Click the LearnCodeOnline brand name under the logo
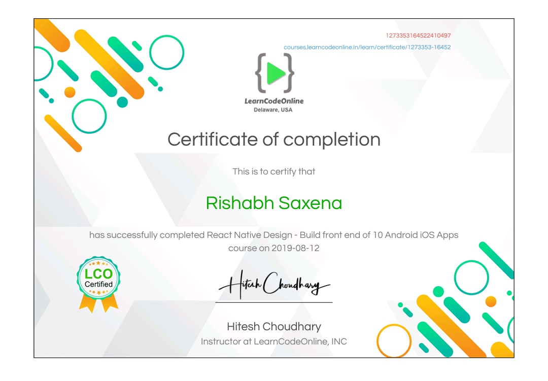548x381 pixels. [x=274, y=101]
